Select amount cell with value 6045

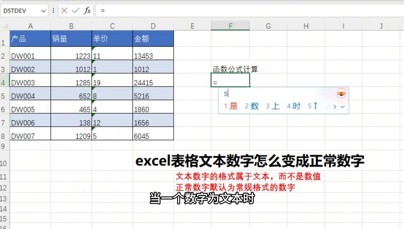pyautogui.click(x=153, y=134)
